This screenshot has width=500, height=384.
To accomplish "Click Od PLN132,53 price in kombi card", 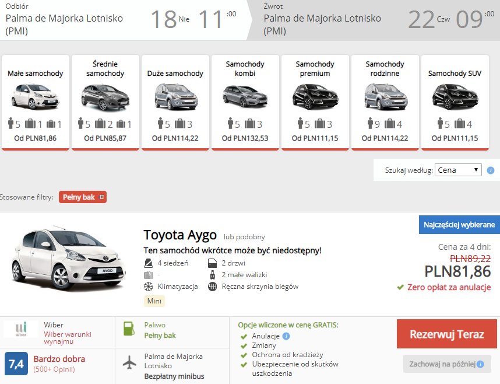I will (x=245, y=138).
